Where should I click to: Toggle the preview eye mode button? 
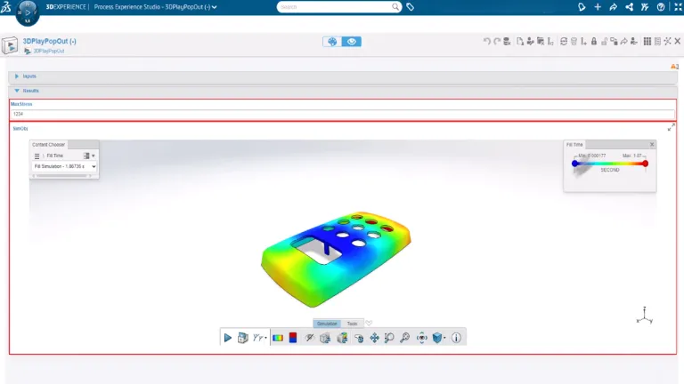352,42
